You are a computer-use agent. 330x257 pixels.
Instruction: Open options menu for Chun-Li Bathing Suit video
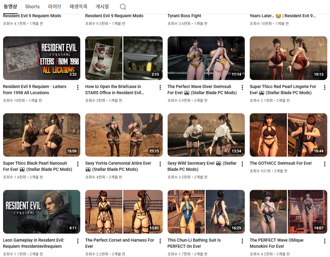pyautogui.click(x=242, y=241)
